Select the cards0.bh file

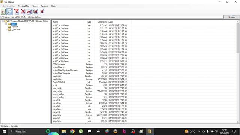[x=57, y=76]
